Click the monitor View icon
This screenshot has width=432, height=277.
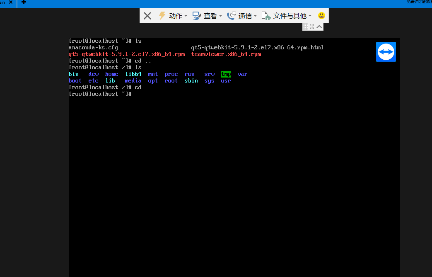[x=196, y=16]
